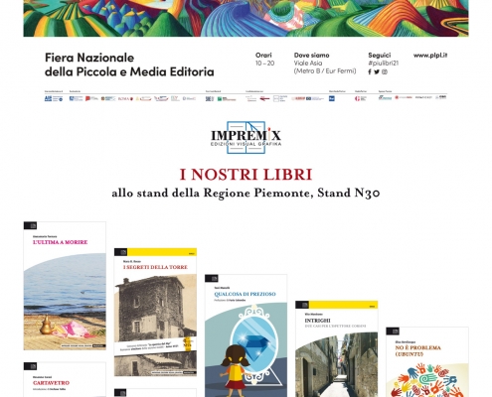The width and height of the screenshot is (492, 397).
Task: Click the Rai media partner logo
Action: [x=332, y=98]
